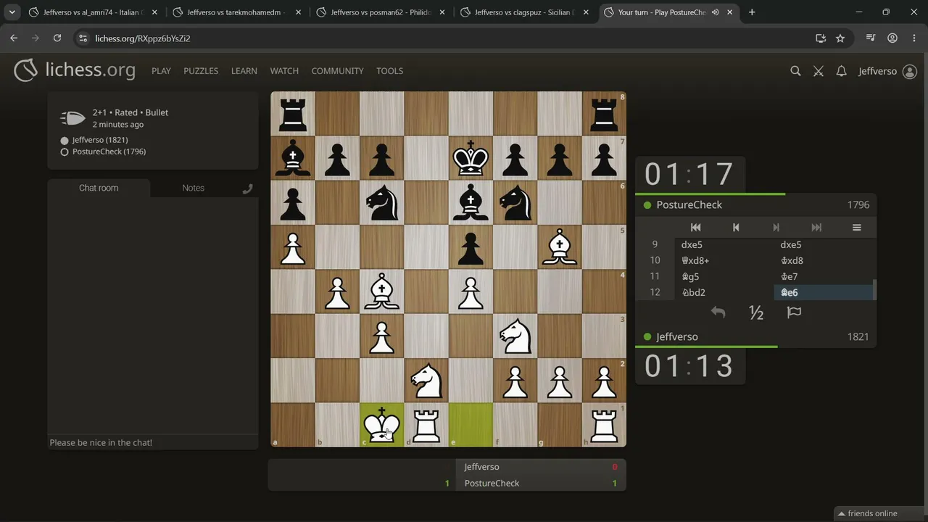
Task: Mute the audio on the PostureCheck tab
Action: tap(716, 12)
